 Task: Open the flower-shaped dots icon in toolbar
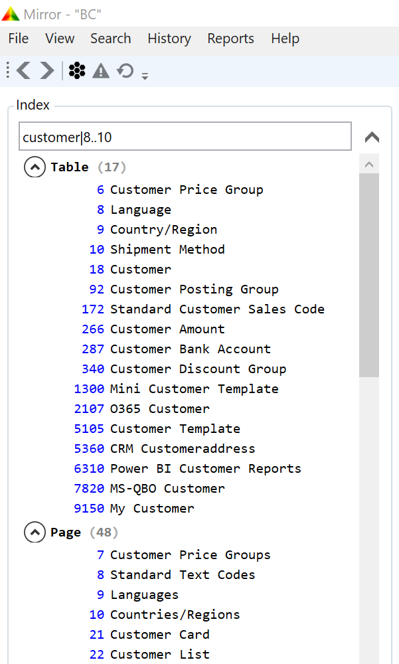(77, 71)
